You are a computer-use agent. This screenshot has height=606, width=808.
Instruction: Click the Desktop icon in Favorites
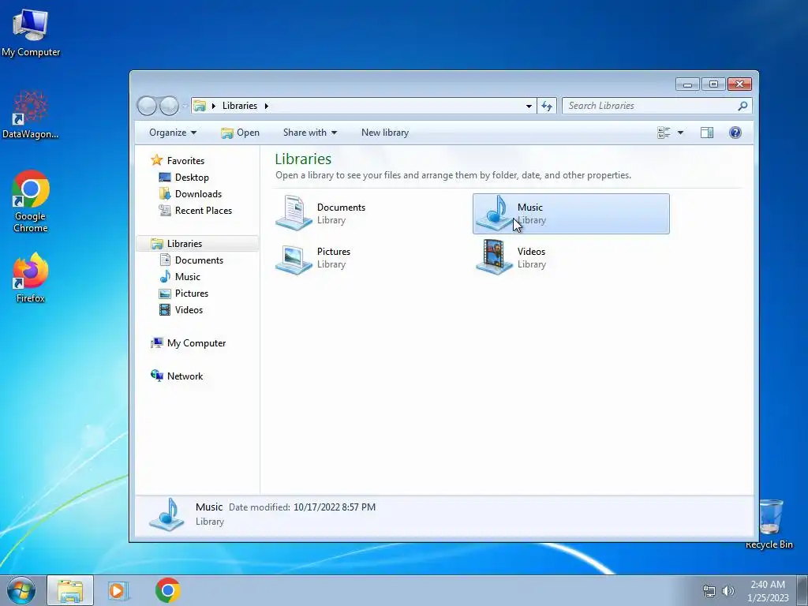click(165, 178)
